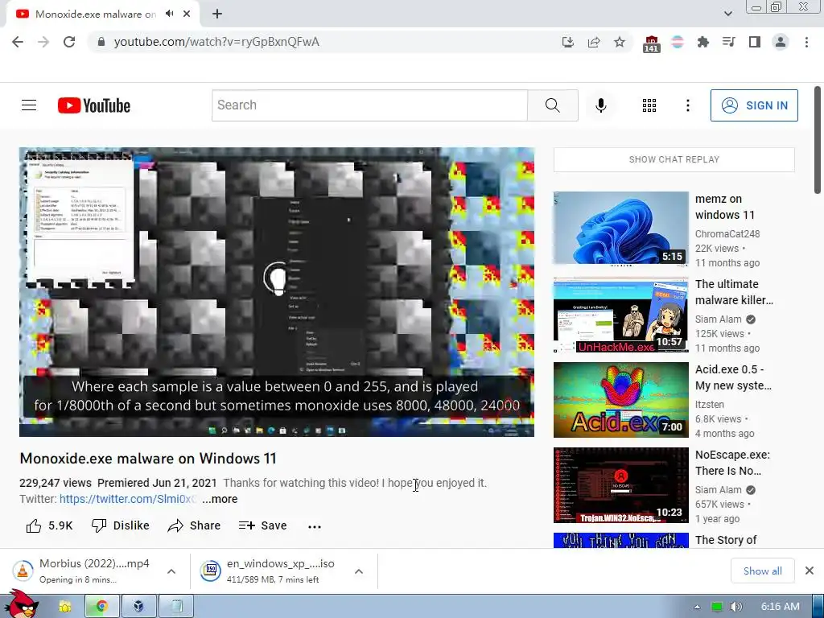This screenshot has width=824, height=618.
Task: Open the Extensions puzzle icon
Action: click(x=702, y=42)
